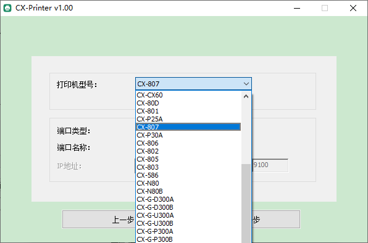Choose CX-801 printer model
The width and height of the screenshot is (368, 243).
[188, 111]
